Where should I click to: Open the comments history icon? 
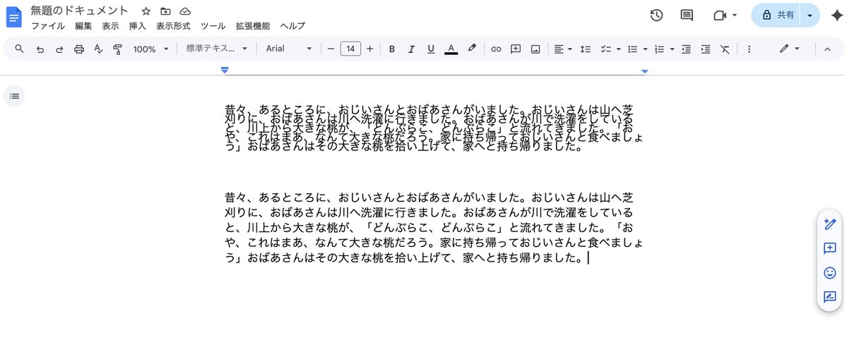point(687,15)
